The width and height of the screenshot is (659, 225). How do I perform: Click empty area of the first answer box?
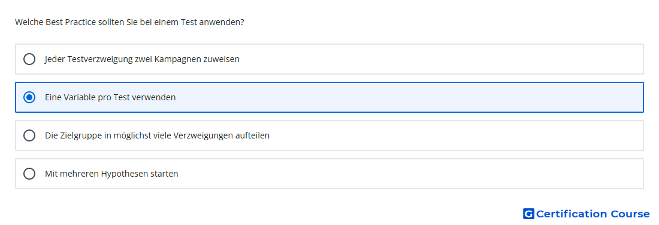coord(442,59)
